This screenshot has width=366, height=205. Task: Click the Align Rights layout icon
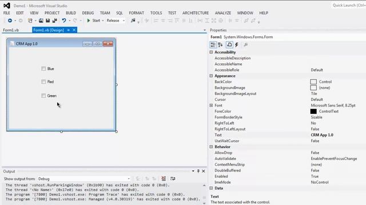pyautogui.click(x=170, y=20)
